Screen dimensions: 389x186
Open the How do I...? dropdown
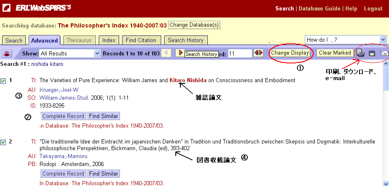pos(346,40)
